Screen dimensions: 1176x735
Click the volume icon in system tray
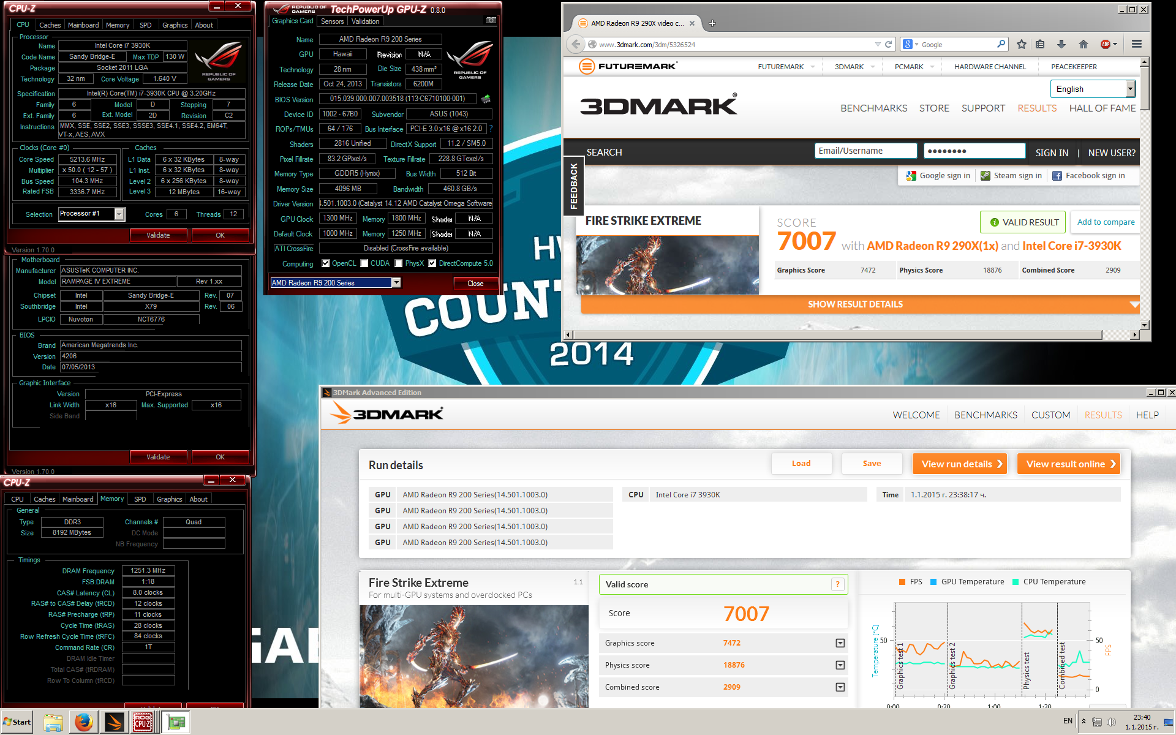[1111, 722]
